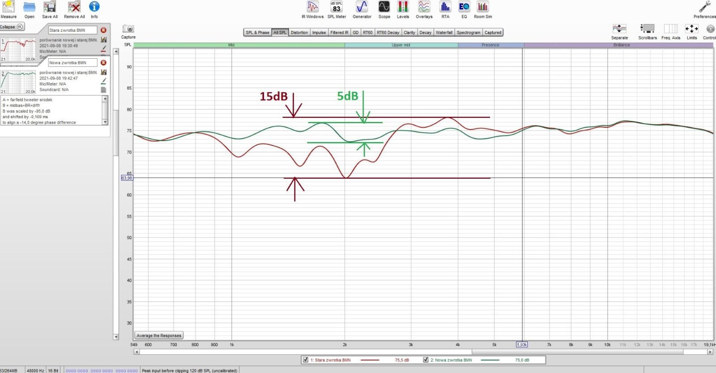716x373 pixels.
Task: Select the All SPL tab
Action: tap(280, 32)
